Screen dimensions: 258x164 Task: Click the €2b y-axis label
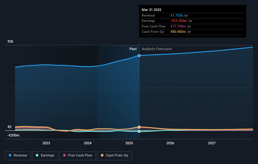[10, 41]
